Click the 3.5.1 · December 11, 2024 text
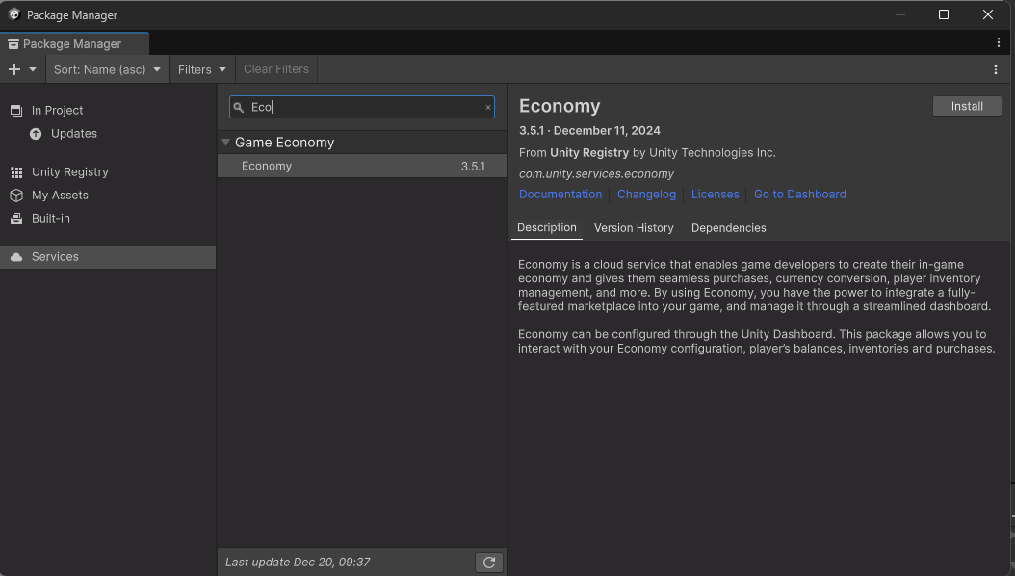 589,131
